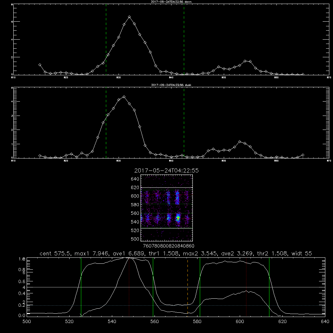Click the dusk plot title text
The height and width of the screenshot is (333, 333).
click(x=171, y=85)
